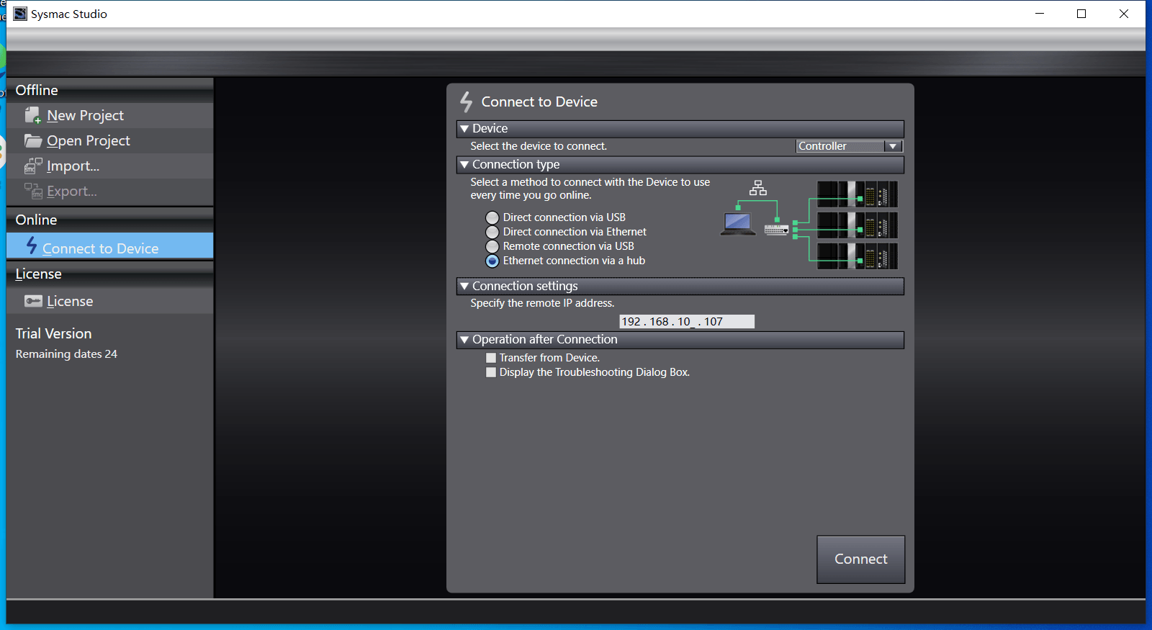Enable Transfer from Device checkbox
This screenshot has width=1152, height=630.
(x=491, y=358)
